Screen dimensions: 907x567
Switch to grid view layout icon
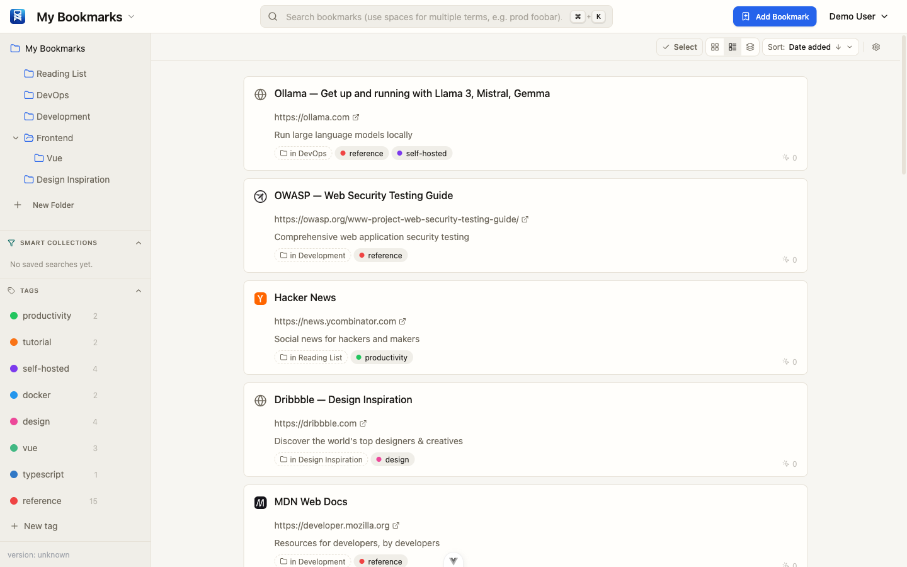point(715,47)
